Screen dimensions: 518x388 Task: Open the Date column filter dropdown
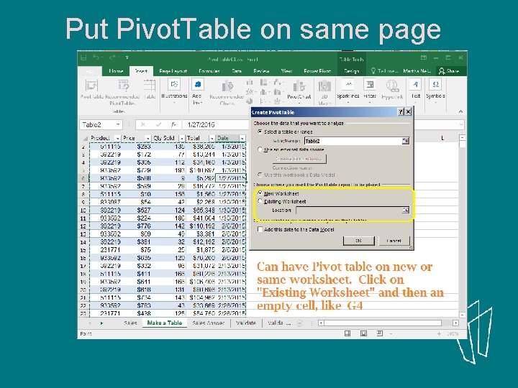pyautogui.click(x=242, y=138)
